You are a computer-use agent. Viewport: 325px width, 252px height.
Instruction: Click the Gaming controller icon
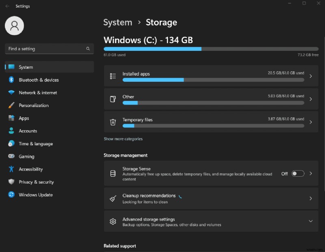coord(11,156)
